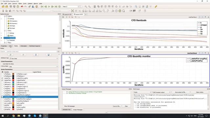Switch to the Multi-block Inspector tab
This screenshot has height=118, width=210.
click(x=35, y=46)
